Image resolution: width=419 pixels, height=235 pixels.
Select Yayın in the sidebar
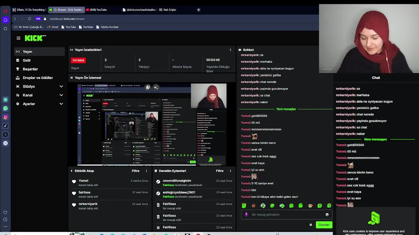(x=39, y=52)
